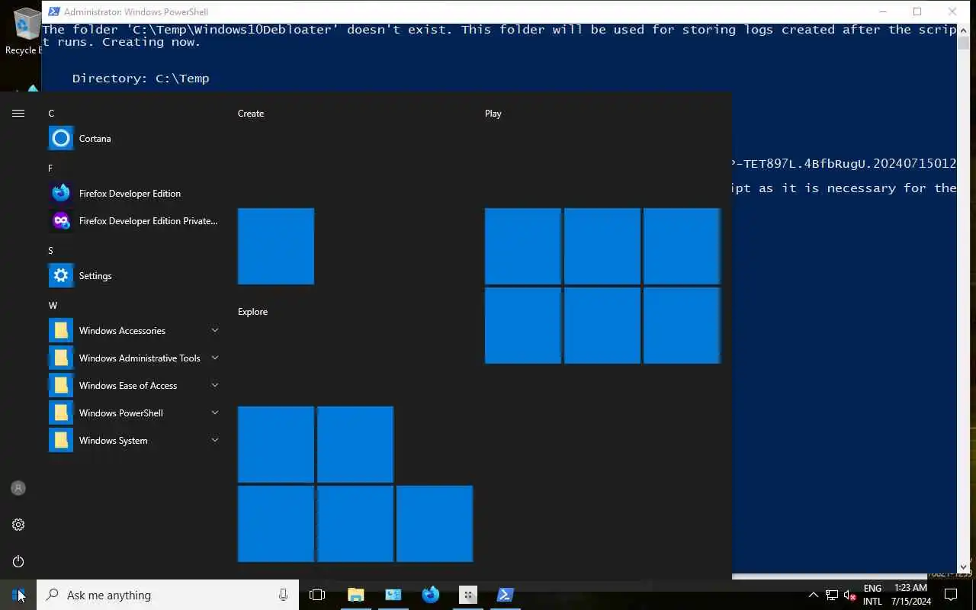Expand the Windows PowerShell folder chevron
The width and height of the screenshot is (976, 610).
tap(214, 413)
